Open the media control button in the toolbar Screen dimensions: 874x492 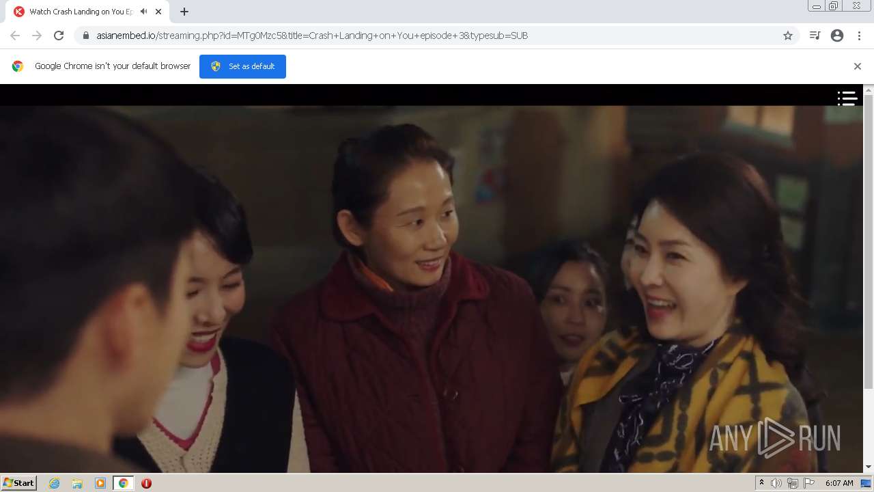pos(815,36)
